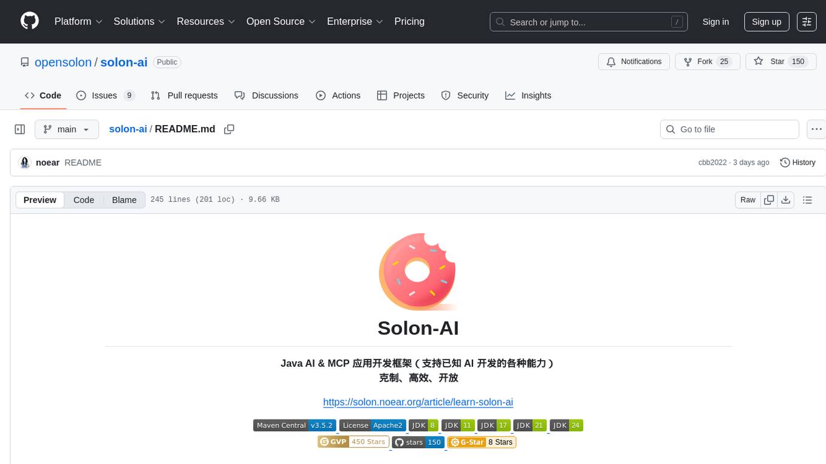Switch to the Insights tab
826x464 pixels.
tap(528, 95)
